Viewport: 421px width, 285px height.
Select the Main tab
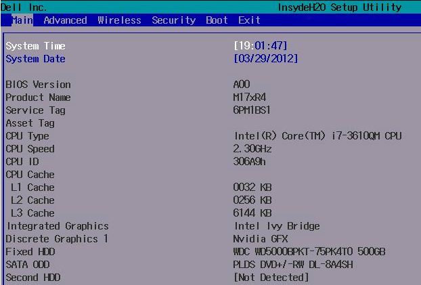pyautogui.click(x=22, y=20)
